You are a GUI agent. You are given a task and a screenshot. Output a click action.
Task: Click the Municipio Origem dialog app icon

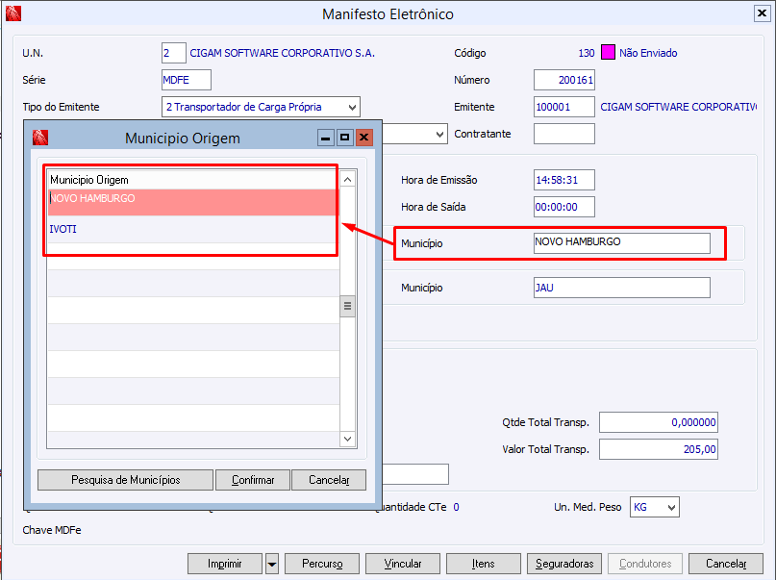tap(40, 138)
